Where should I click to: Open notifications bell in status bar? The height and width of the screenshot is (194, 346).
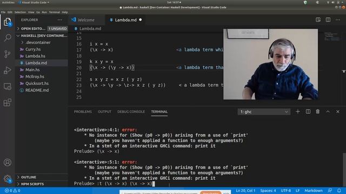[339, 190]
